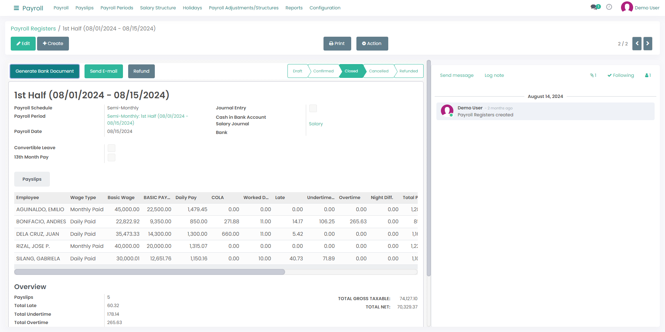Open Payroll Adjustments/Structures menu
The width and height of the screenshot is (665, 332).
pyautogui.click(x=243, y=8)
